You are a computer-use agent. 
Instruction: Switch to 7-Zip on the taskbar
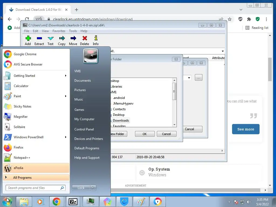[73, 202]
